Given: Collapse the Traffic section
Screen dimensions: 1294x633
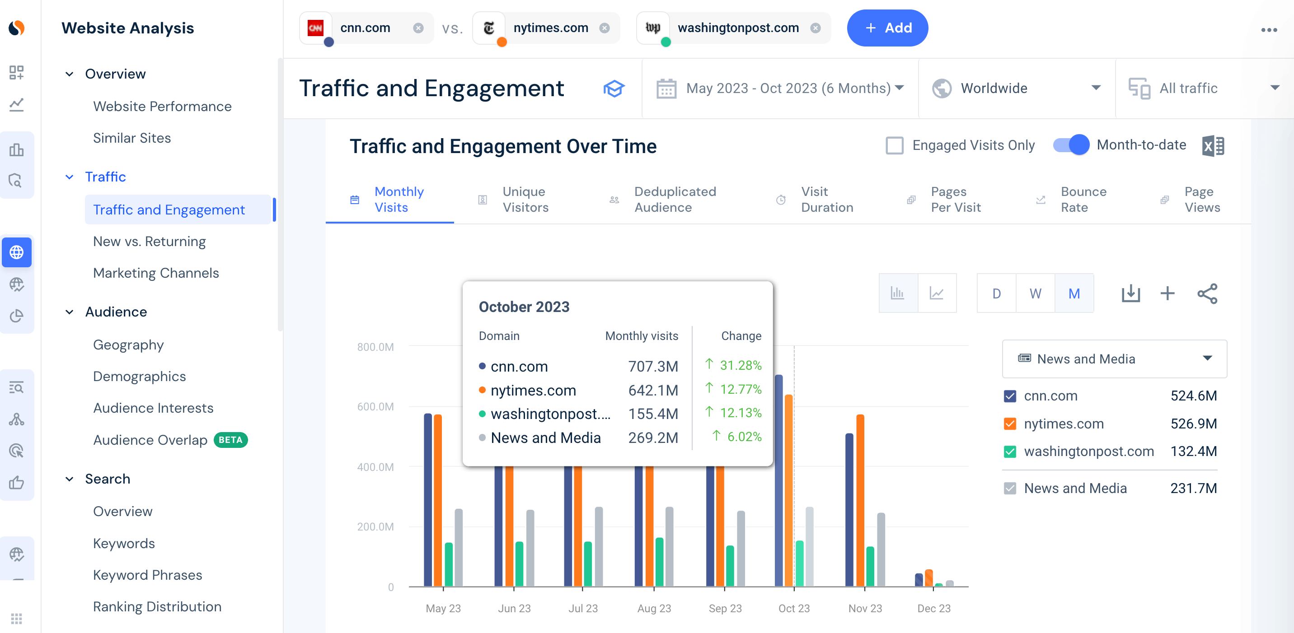Looking at the screenshot, I should [x=69, y=177].
